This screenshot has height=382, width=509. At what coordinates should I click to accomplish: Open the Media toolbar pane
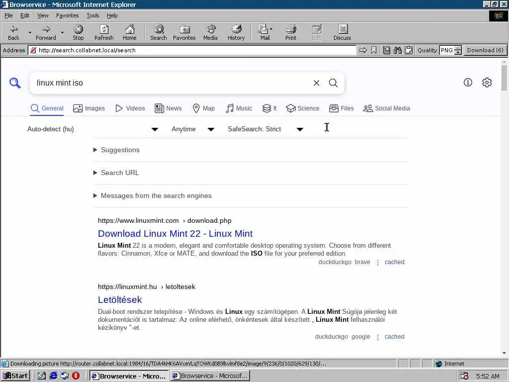210,32
